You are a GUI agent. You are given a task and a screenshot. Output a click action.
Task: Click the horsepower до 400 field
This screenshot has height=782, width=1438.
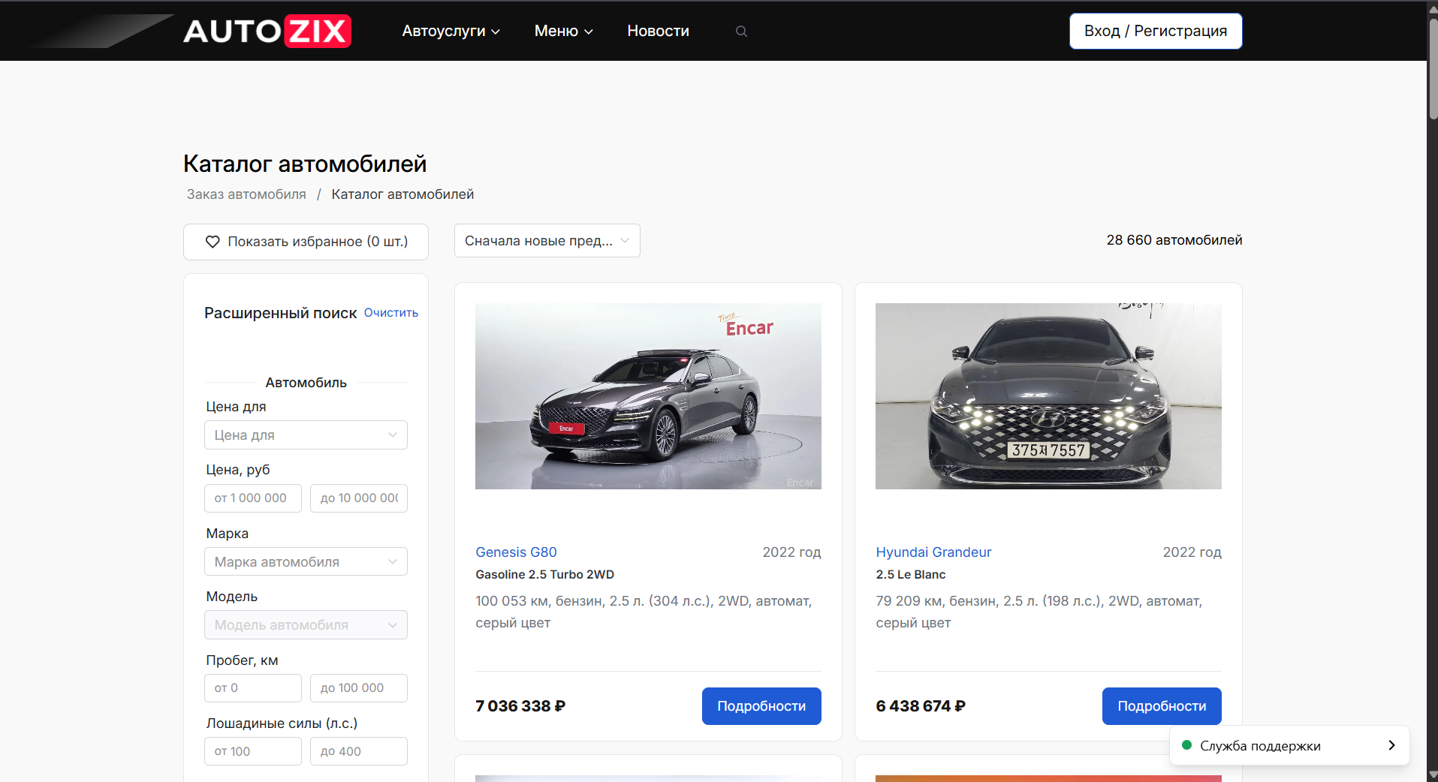click(359, 751)
